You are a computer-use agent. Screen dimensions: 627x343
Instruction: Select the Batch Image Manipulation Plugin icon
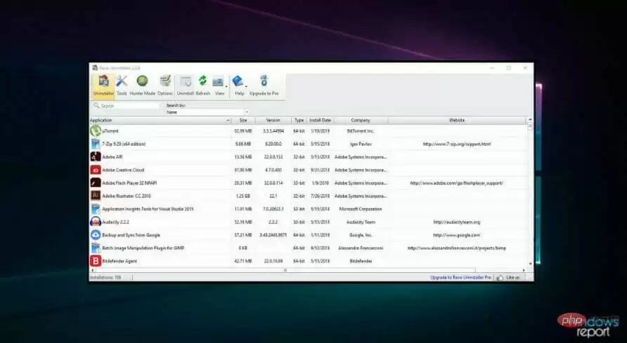pyautogui.click(x=96, y=248)
